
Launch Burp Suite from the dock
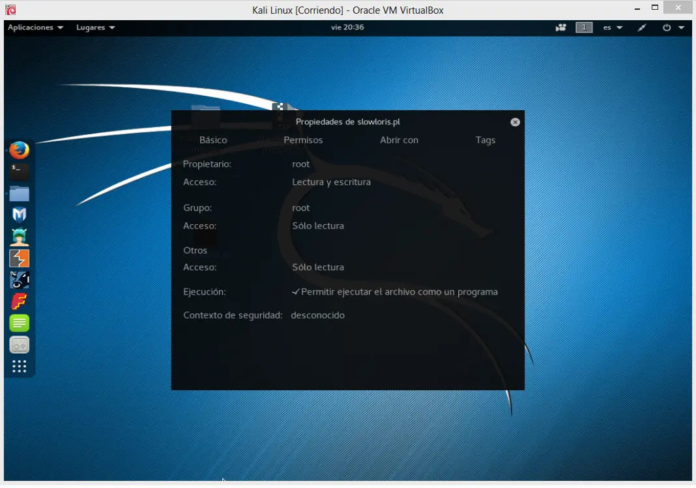pyautogui.click(x=19, y=258)
